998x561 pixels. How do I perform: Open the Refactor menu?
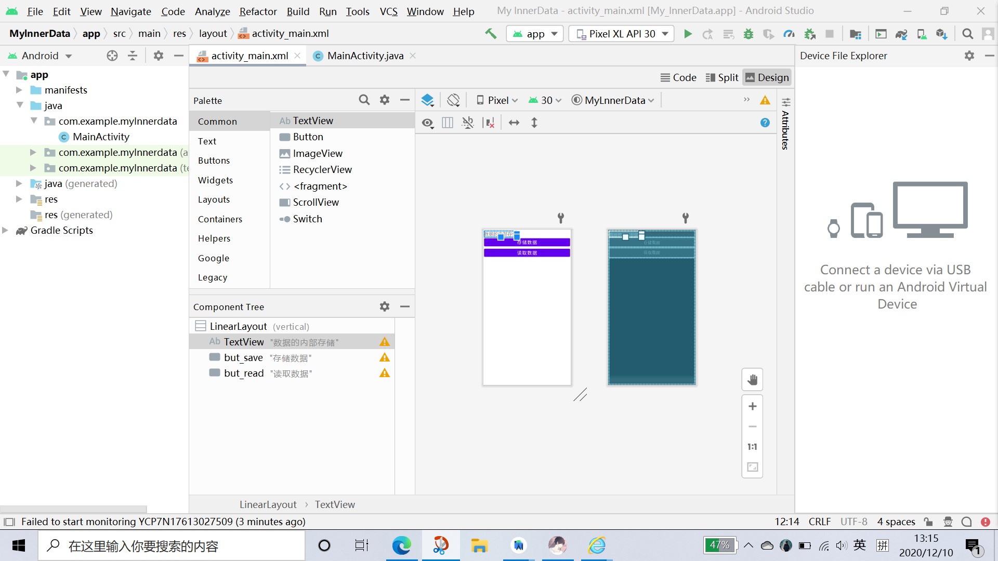point(258,11)
